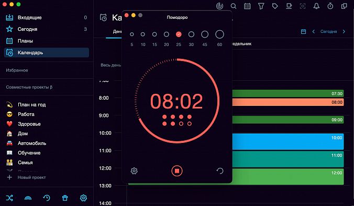Reset the Pomodoro timer with circular arrow
The width and height of the screenshot is (354, 206).
pos(220,171)
